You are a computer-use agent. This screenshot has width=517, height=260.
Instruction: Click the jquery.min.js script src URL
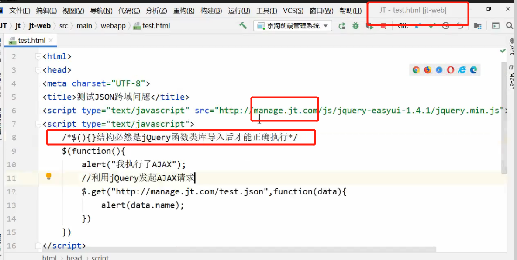(x=359, y=111)
